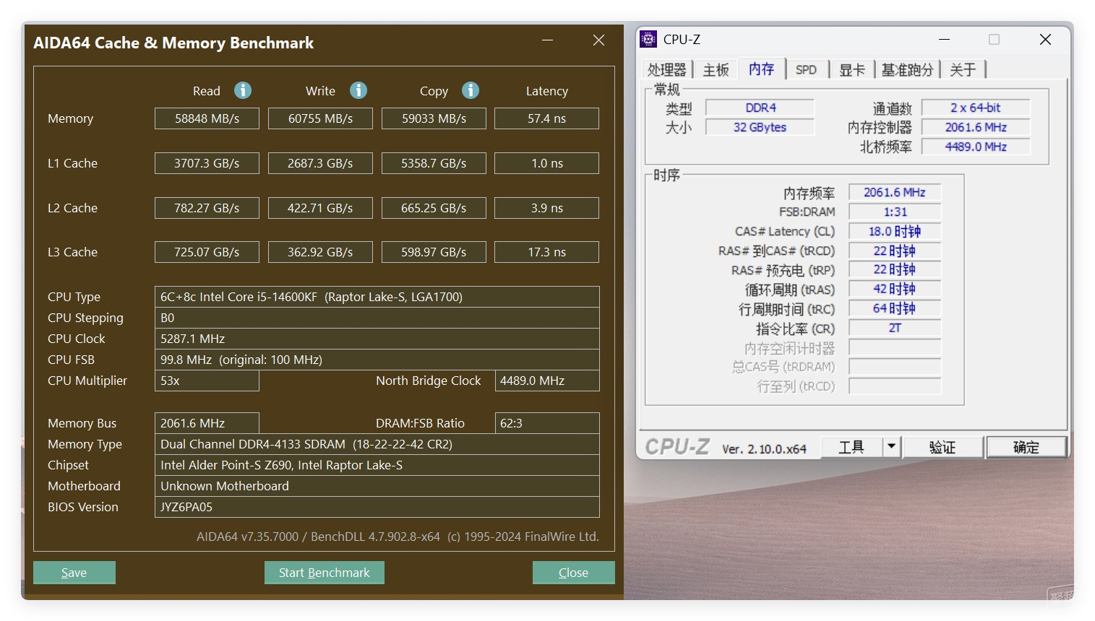This screenshot has height=621, width=1095.
Task: Click L2 Cache Write value 422.71 GB/s
Action: (320, 208)
